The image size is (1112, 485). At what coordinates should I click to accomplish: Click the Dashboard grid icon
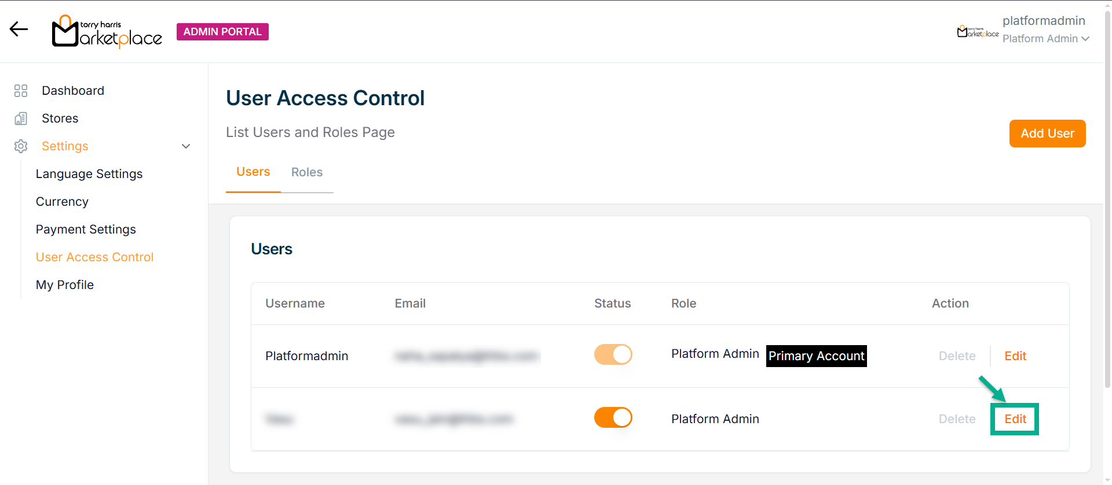[21, 91]
